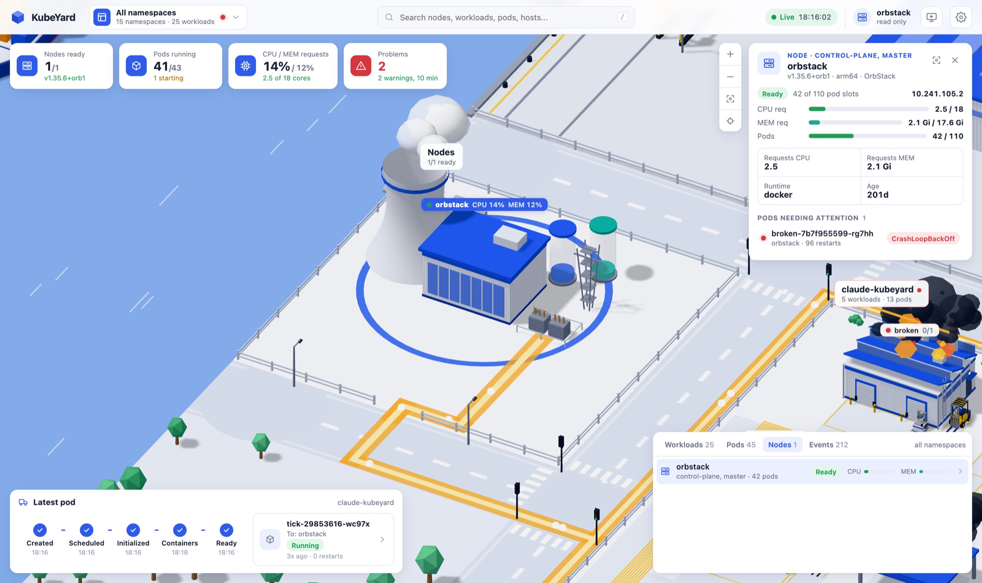Expand the orbstack row chevron in nodes list
The width and height of the screenshot is (982, 583).
[x=960, y=472]
